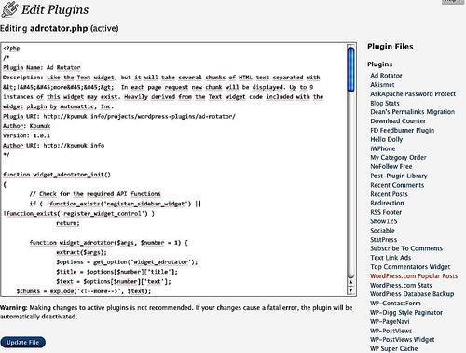Select WP-Digg Style Paginator plugin
466x353 pixels.
click(406, 312)
